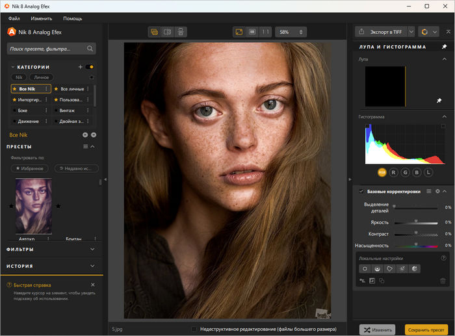The width and height of the screenshot is (455, 336).
Task: Enable Недеструктивное редактирование checkbox
Action: (x=194, y=330)
